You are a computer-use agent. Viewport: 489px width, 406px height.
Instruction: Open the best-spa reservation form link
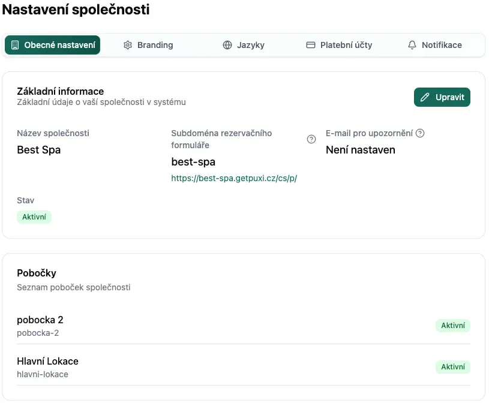234,178
